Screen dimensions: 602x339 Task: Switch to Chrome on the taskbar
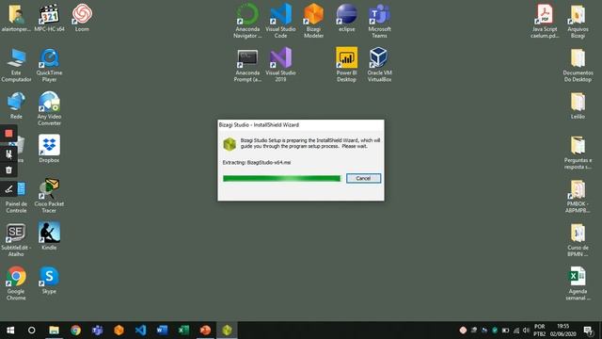click(75, 331)
